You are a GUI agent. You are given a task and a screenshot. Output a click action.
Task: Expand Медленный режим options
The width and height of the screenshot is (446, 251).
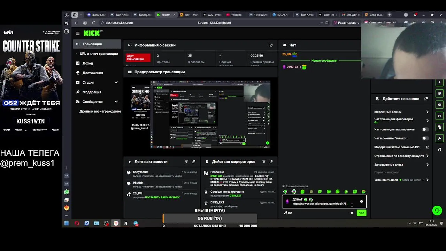(428, 112)
